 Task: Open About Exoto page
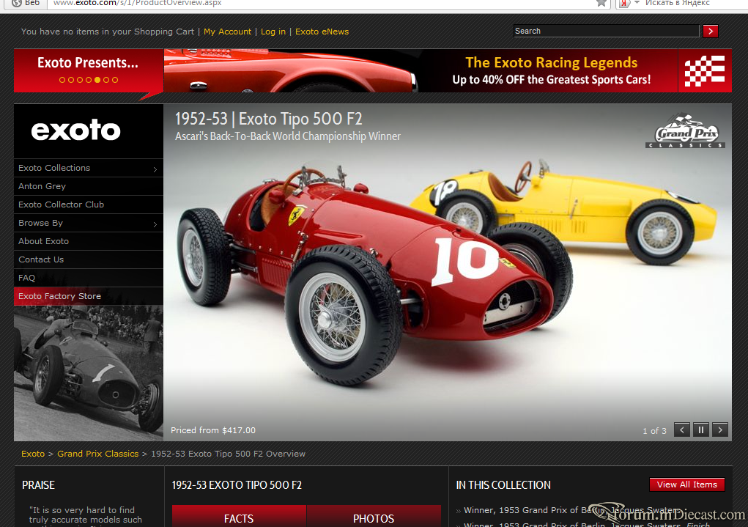click(x=88, y=241)
